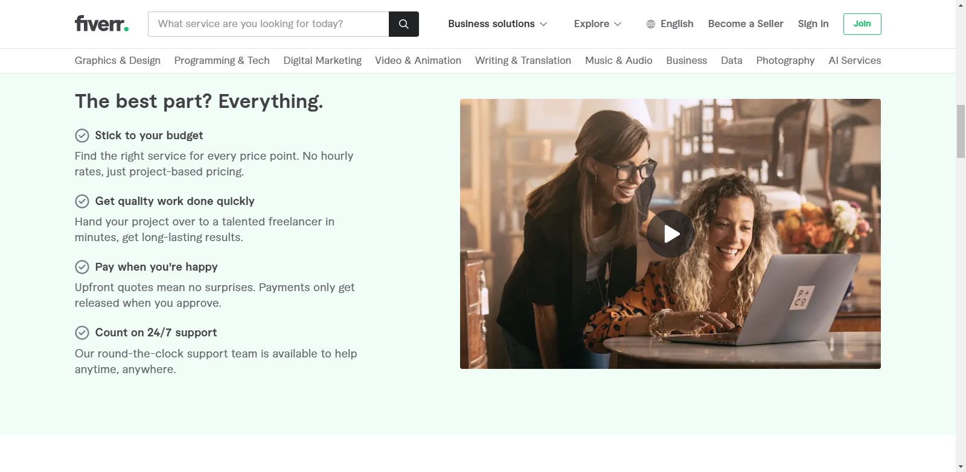The image size is (966, 472).
Task: Open the Graphics & Design category
Action: 118,61
